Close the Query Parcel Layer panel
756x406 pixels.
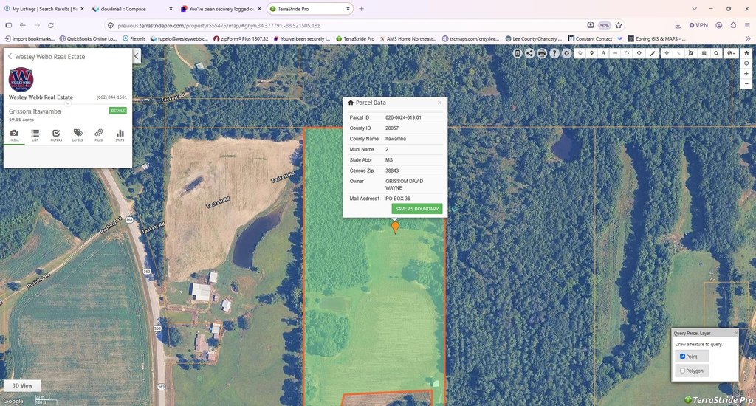coord(736,333)
